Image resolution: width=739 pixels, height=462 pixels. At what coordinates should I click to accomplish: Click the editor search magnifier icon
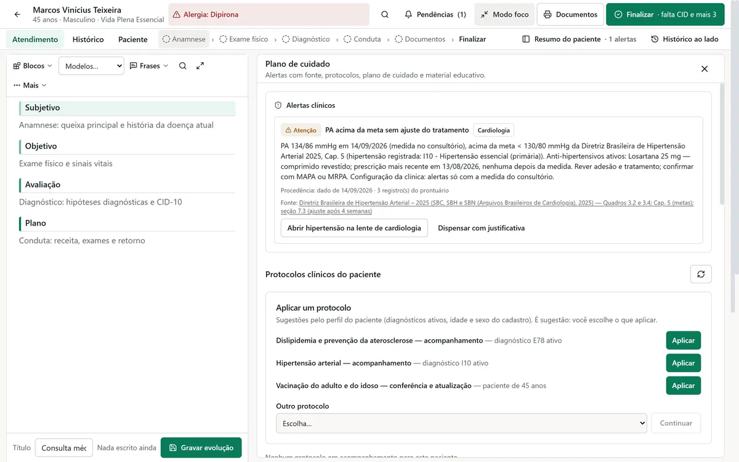(182, 66)
